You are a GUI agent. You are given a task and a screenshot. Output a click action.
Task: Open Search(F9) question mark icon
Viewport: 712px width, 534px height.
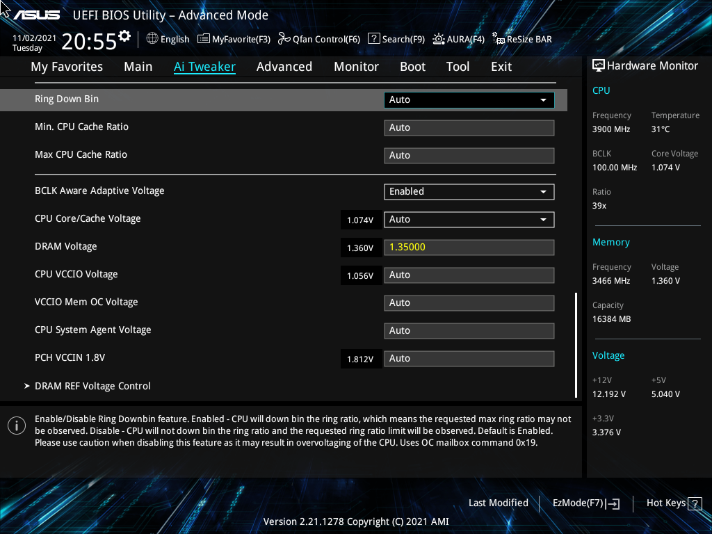click(373, 38)
